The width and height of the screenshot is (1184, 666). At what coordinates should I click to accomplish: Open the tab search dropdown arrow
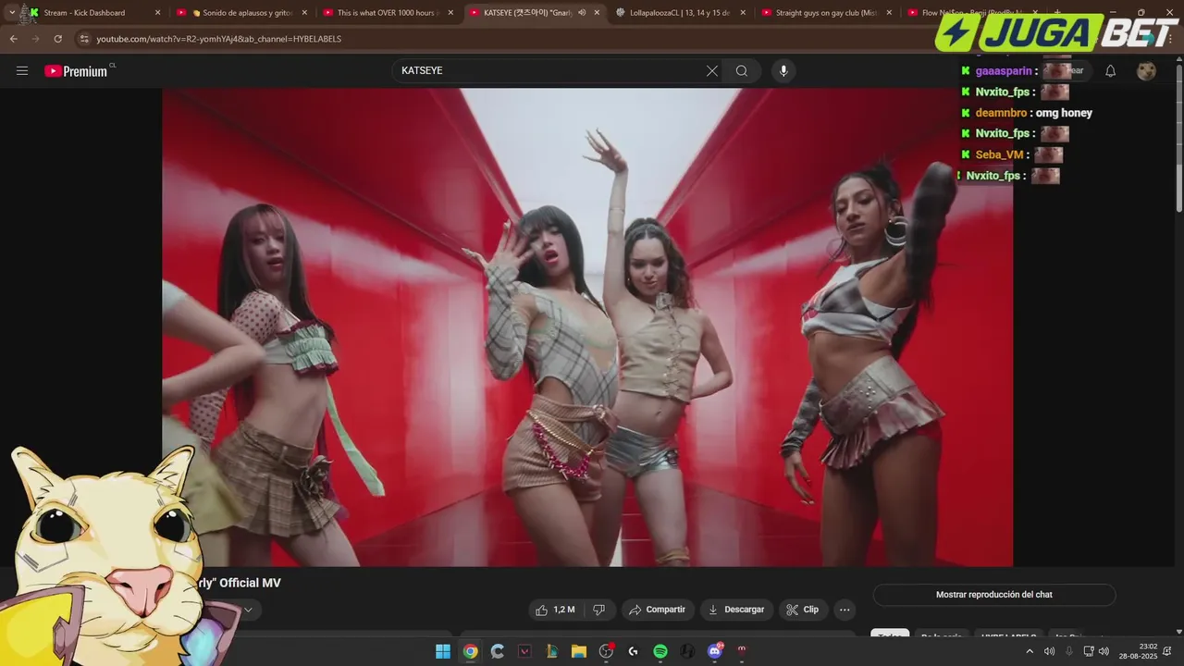12,13
